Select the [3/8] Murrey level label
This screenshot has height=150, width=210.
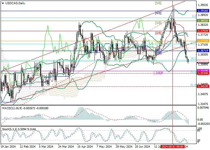click(x=158, y=23)
